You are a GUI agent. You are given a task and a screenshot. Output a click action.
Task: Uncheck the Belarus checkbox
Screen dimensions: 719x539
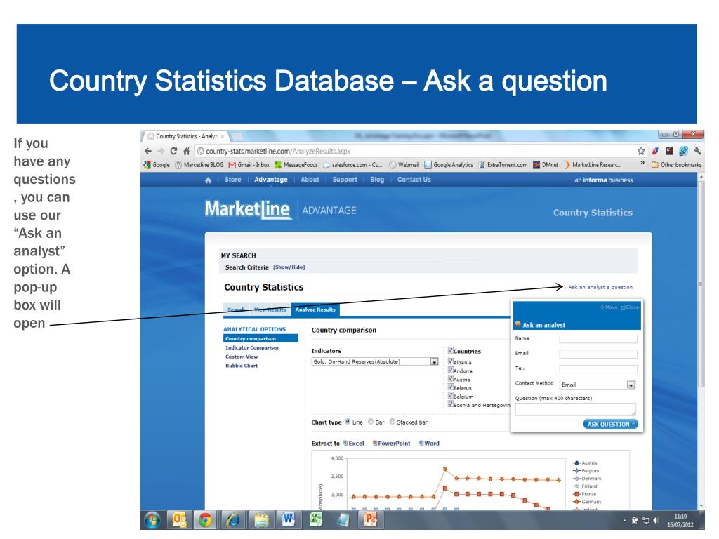coord(451,387)
